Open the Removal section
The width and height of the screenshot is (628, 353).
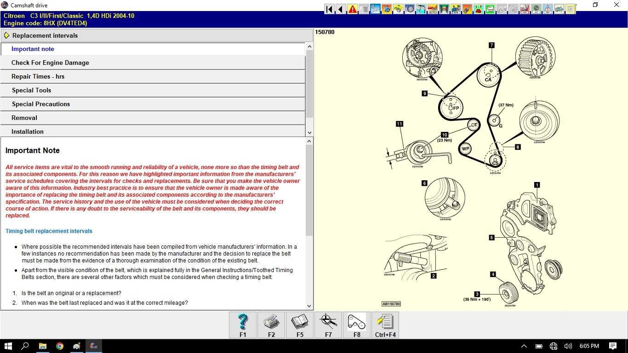point(153,118)
